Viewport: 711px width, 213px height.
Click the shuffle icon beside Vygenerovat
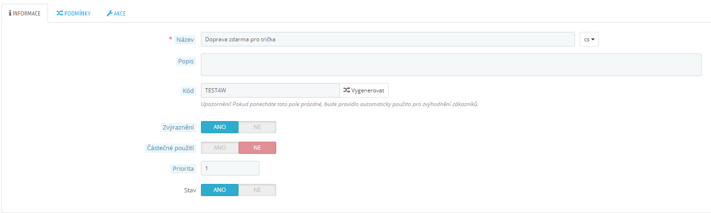coord(346,90)
